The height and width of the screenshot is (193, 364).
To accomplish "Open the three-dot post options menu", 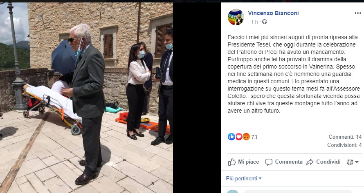I will 357,13.
